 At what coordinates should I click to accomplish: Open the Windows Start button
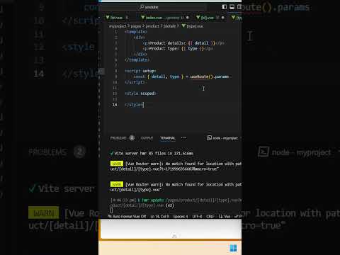[x=233, y=248]
